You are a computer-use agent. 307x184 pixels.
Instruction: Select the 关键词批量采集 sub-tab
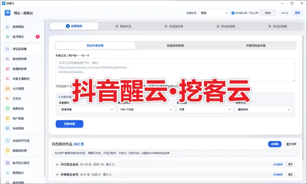pyautogui.click(x=256, y=46)
